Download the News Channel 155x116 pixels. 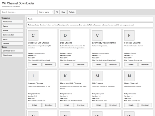[x=145, y=105]
